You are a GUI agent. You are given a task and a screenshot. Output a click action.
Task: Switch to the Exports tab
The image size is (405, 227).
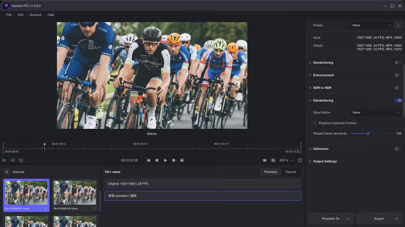tap(291, 172)
